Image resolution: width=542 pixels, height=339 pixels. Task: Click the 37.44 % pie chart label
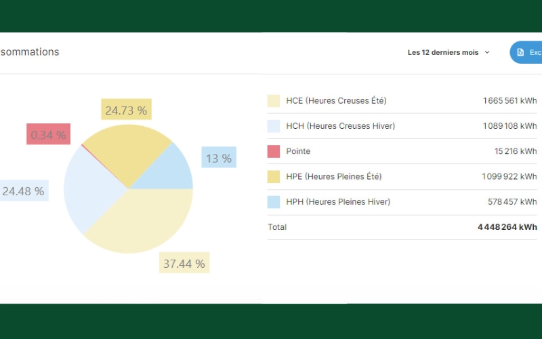[184, 263]
